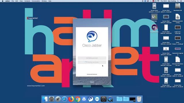Click Cisco Jabber icon in dock
184x103 pixels.
point(91,99)
